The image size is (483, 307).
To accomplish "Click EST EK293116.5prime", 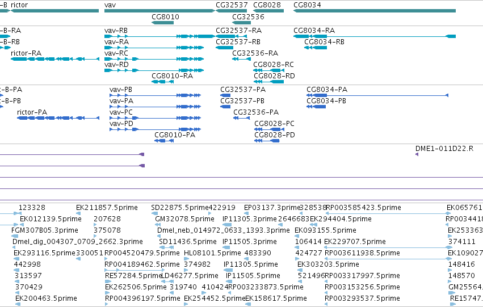I will pyautogui.click(x=17, y=259).
